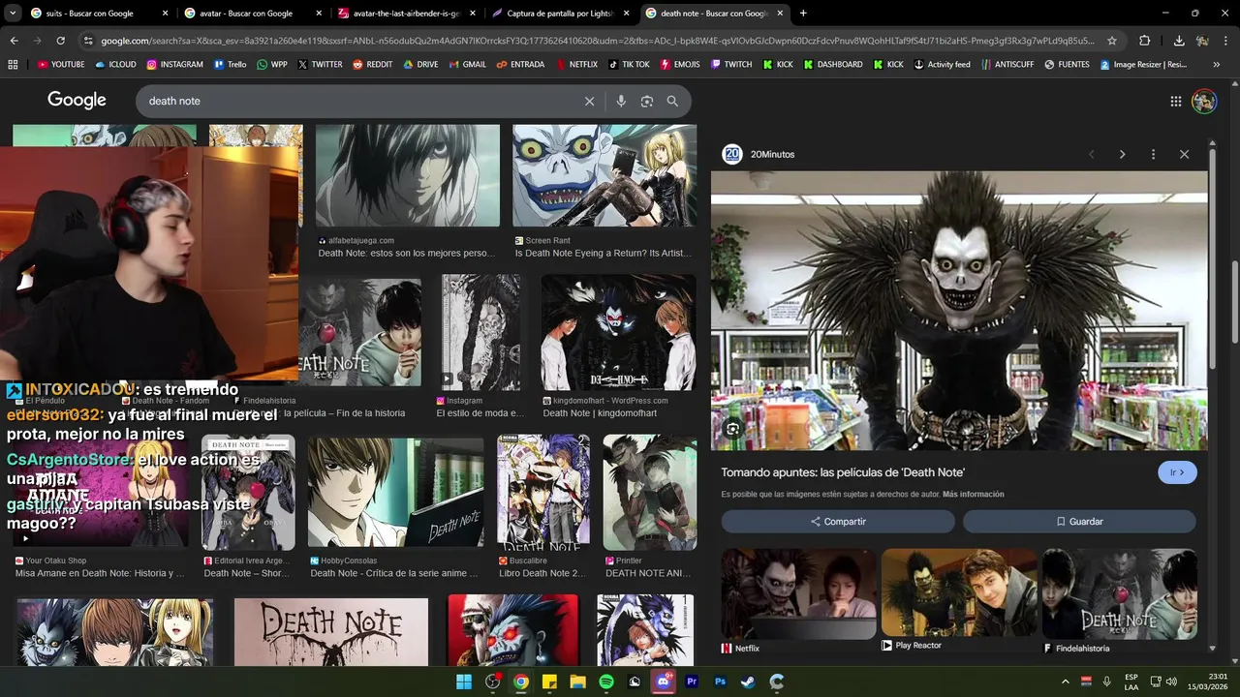This screenshot has width=1240, height=697.
Task: Show next image in preview panel
Action: point(1122,154)
